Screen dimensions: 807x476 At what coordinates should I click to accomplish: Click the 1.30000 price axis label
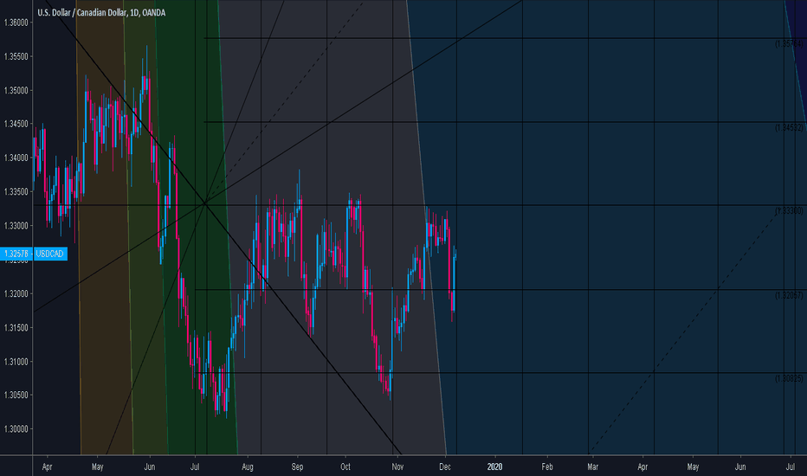pyautogui.click(x=16, y=429)
